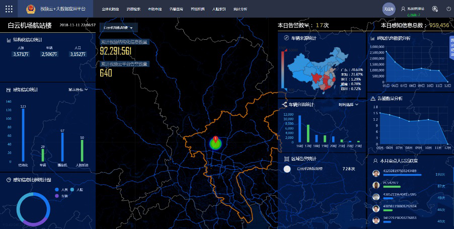This screenshot has width=454, height=229.
Task: Expand the 时间选择 dropdown
Action: (348, 105)
